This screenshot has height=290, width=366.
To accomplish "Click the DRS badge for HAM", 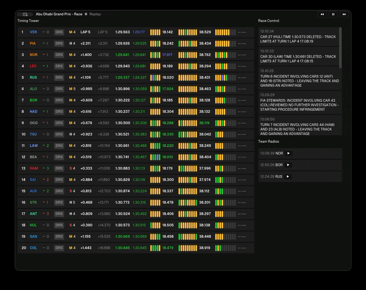I will coord(59,168).
